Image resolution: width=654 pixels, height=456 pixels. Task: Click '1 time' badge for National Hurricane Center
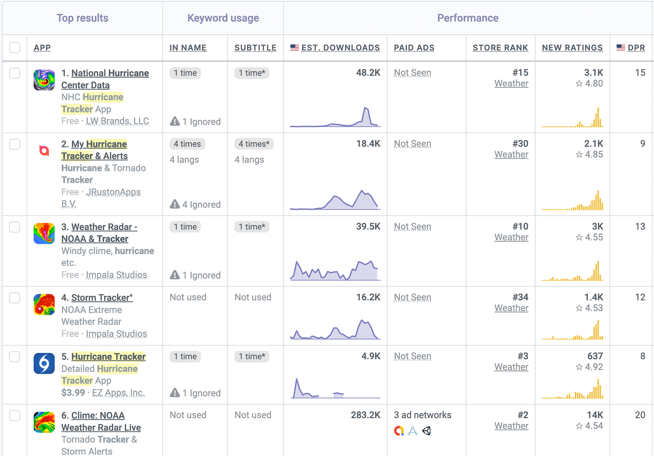pos(185,73)
